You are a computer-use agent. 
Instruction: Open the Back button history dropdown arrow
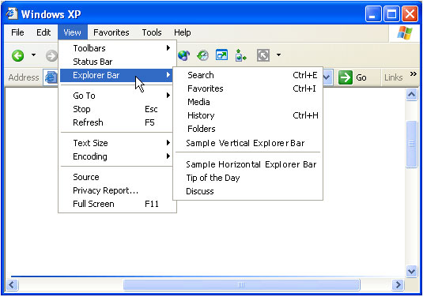click(x=33, y=55)
